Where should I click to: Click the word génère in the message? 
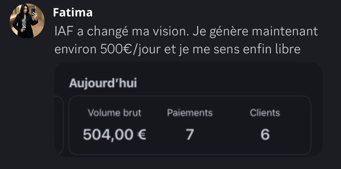pos(224,32)
